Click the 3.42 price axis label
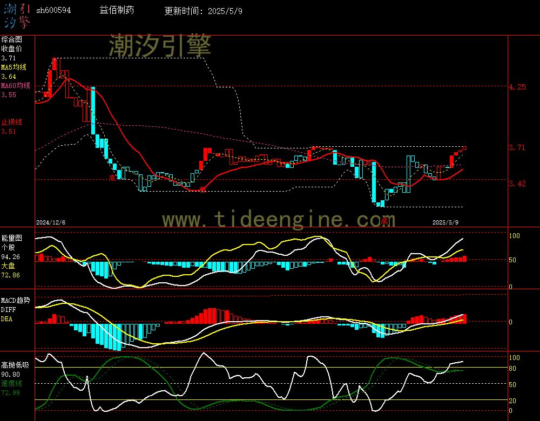Viewport: 540px width, 421px height. click(517, 184)
